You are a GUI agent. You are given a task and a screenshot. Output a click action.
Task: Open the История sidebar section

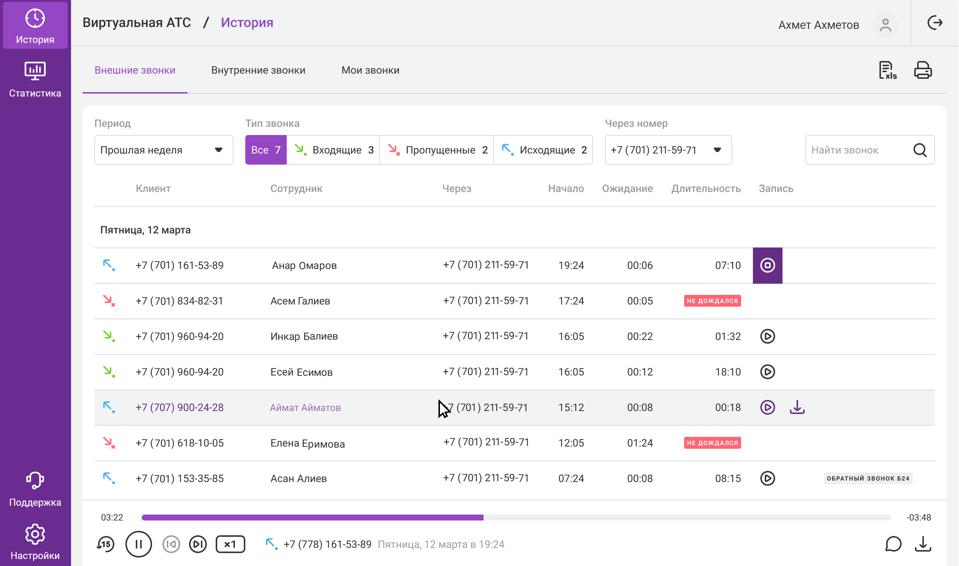35,25
